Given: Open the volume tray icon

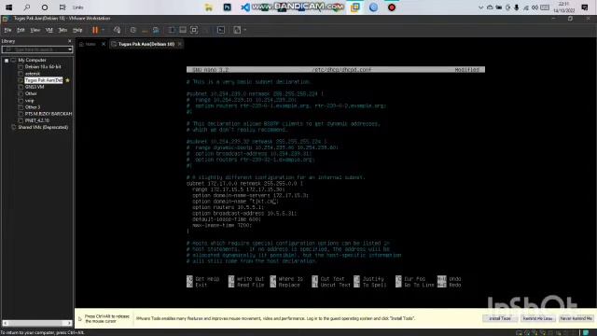Looking at the screenshot, I should tap(535, 7).
